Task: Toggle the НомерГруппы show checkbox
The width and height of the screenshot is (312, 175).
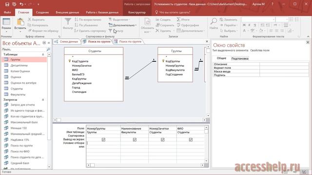Action: (103, 140)
